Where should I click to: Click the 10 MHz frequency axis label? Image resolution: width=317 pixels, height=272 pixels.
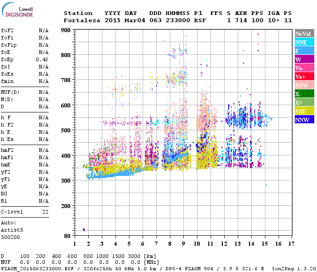197,244
